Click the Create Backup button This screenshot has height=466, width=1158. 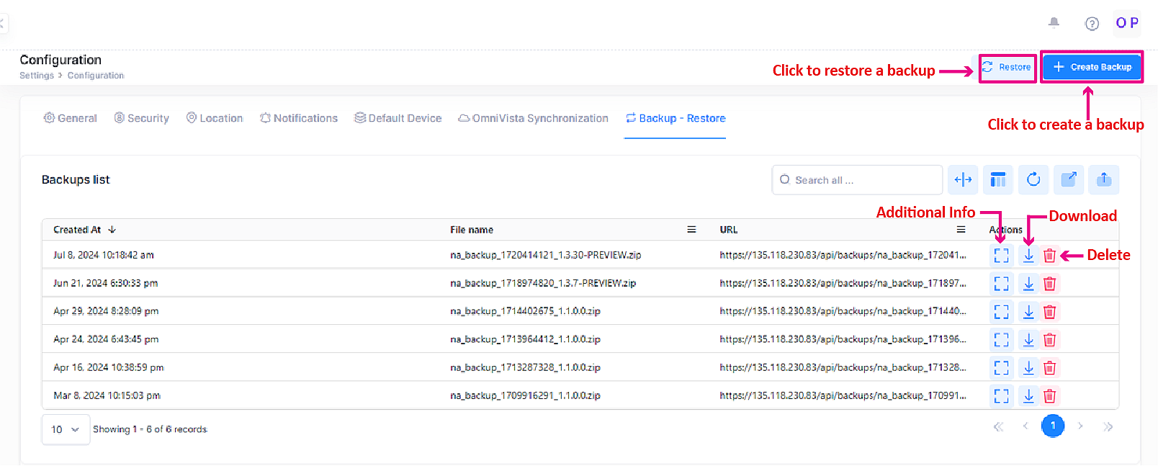coord(1092,67)
